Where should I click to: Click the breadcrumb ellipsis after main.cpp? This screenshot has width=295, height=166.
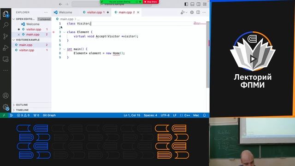point(78,19)
